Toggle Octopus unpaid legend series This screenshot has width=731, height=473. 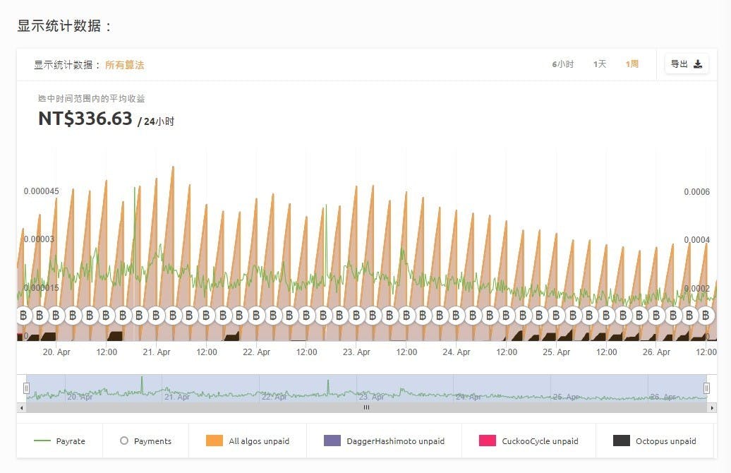pyautogui.click(x=655, y=441)
